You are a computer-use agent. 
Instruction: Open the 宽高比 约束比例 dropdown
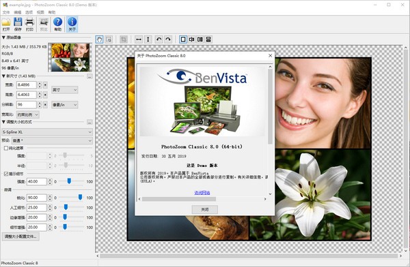28,114
